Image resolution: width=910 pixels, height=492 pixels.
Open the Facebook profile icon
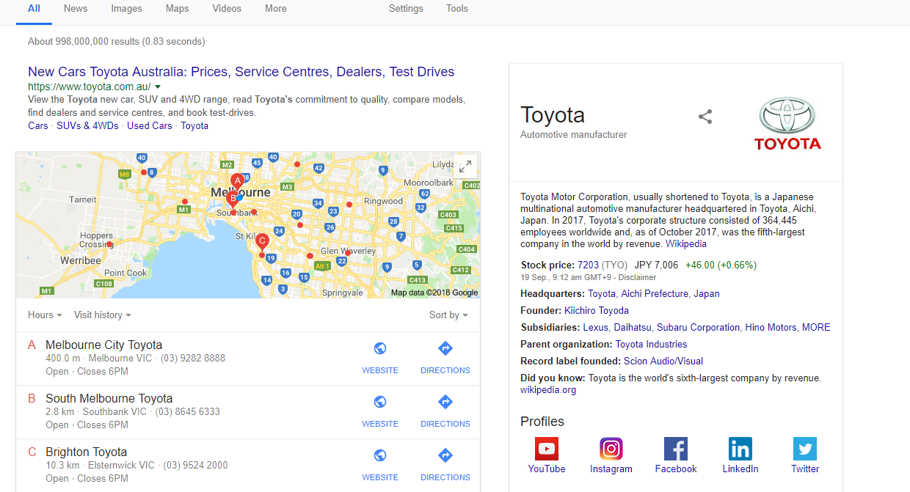[x=676, y=449]
